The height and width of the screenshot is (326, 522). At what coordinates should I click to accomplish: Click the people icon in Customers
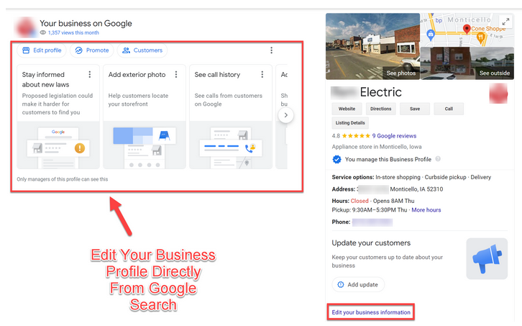(x=126, y=50)
